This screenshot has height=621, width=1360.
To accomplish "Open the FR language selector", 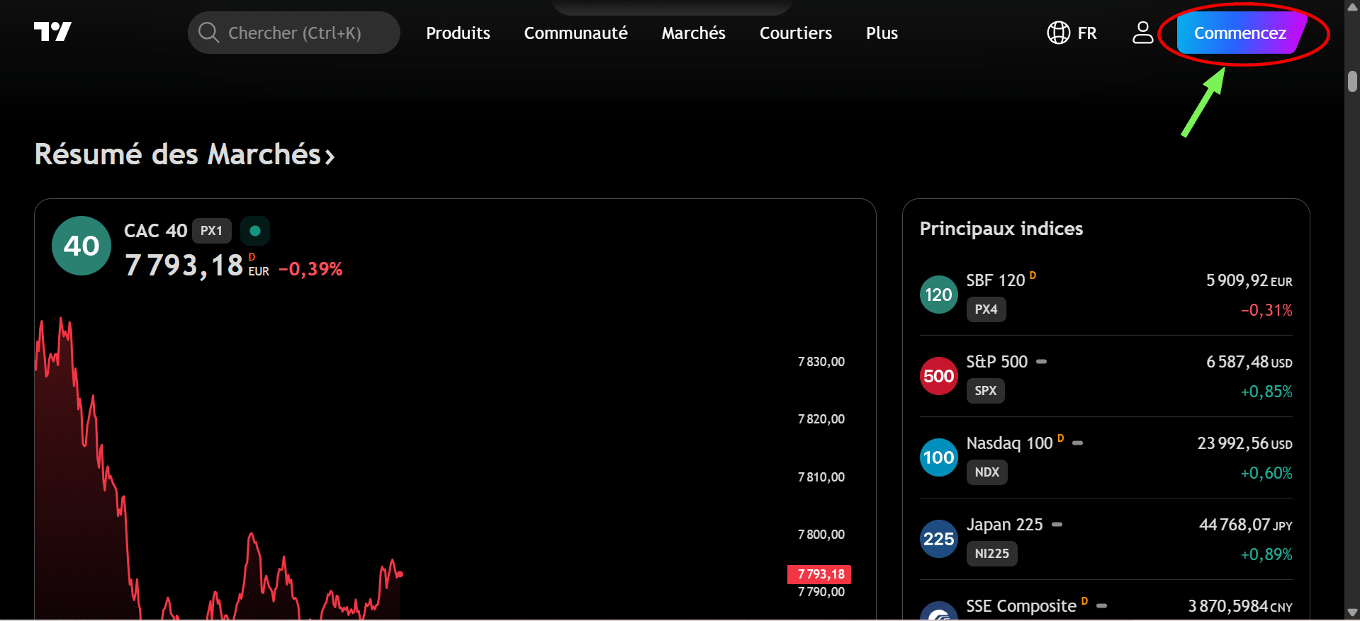I will click(x=1086, y=33).
